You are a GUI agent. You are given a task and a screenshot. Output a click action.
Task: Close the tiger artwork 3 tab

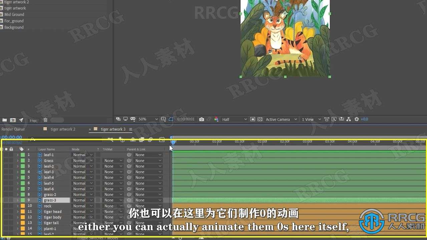click(x=90, y=129)
